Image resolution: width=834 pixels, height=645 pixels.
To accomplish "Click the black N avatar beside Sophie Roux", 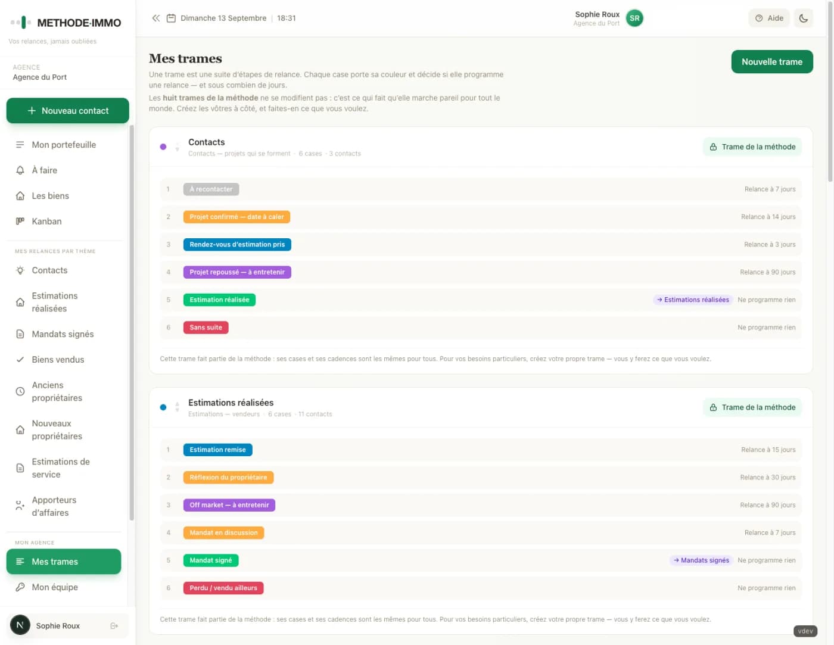I will pos(20,625).
